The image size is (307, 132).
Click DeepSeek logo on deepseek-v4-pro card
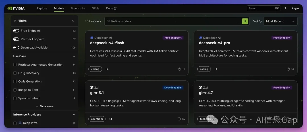click(x=201, y=38)
